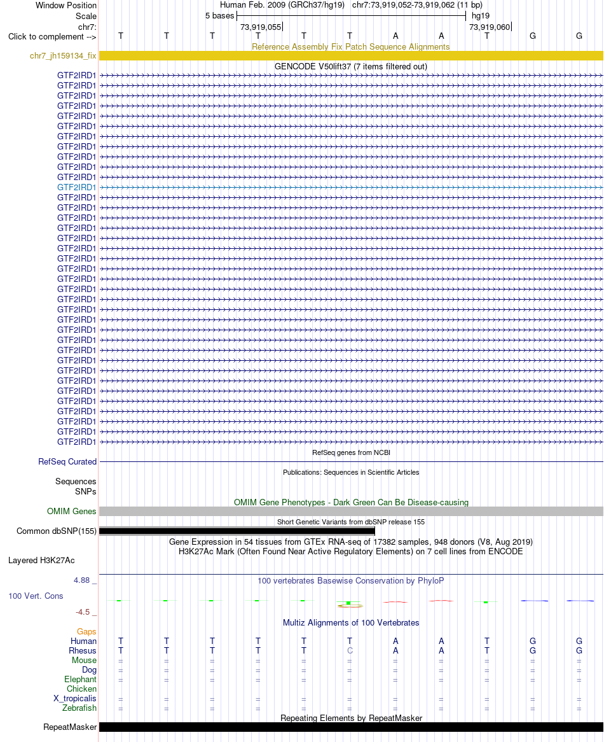Click the Human alignment row label
Screen dimensions: 604x742
tap(83, 641)
